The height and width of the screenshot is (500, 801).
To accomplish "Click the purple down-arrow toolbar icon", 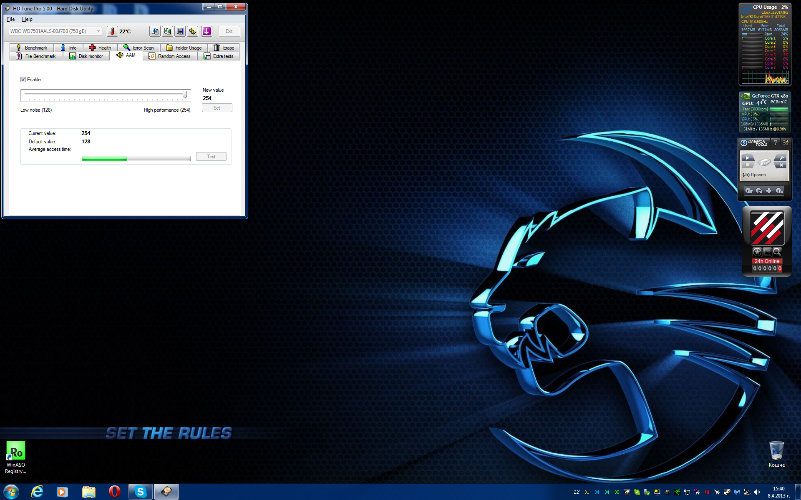I will click(x=207, y=31).
